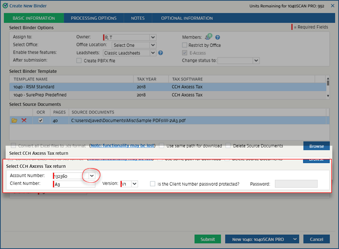Open the Notes tab
The width and height of the screenshot is (339, 249).
pyautogui.click(x=138, y=18)
